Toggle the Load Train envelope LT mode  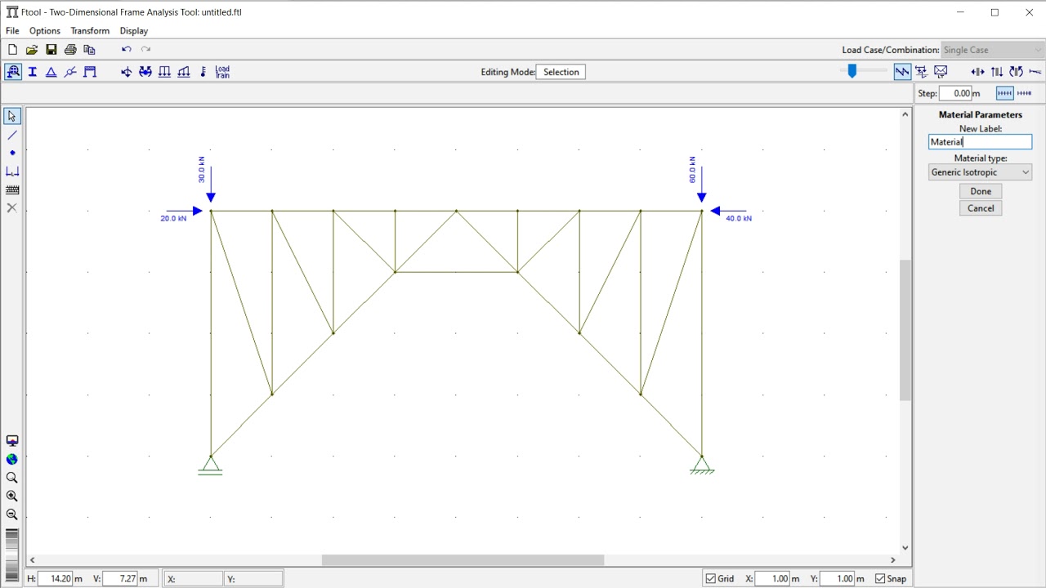click(941, 72)
